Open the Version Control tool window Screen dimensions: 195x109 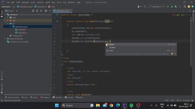pos(12,97)
